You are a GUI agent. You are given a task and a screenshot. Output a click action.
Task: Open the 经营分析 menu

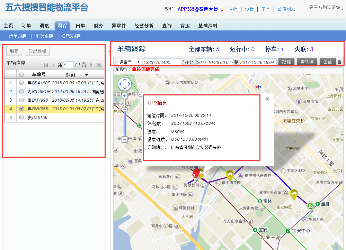click(144, 26)
